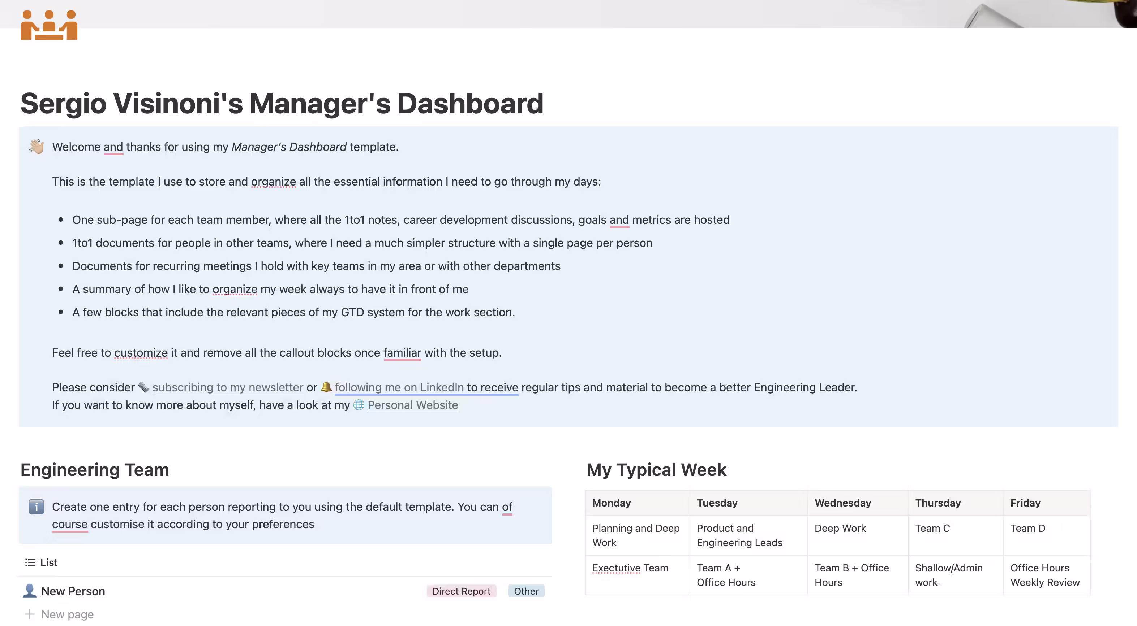Click the Sergio Visinoni's Manager's Dashboard title

282,104
